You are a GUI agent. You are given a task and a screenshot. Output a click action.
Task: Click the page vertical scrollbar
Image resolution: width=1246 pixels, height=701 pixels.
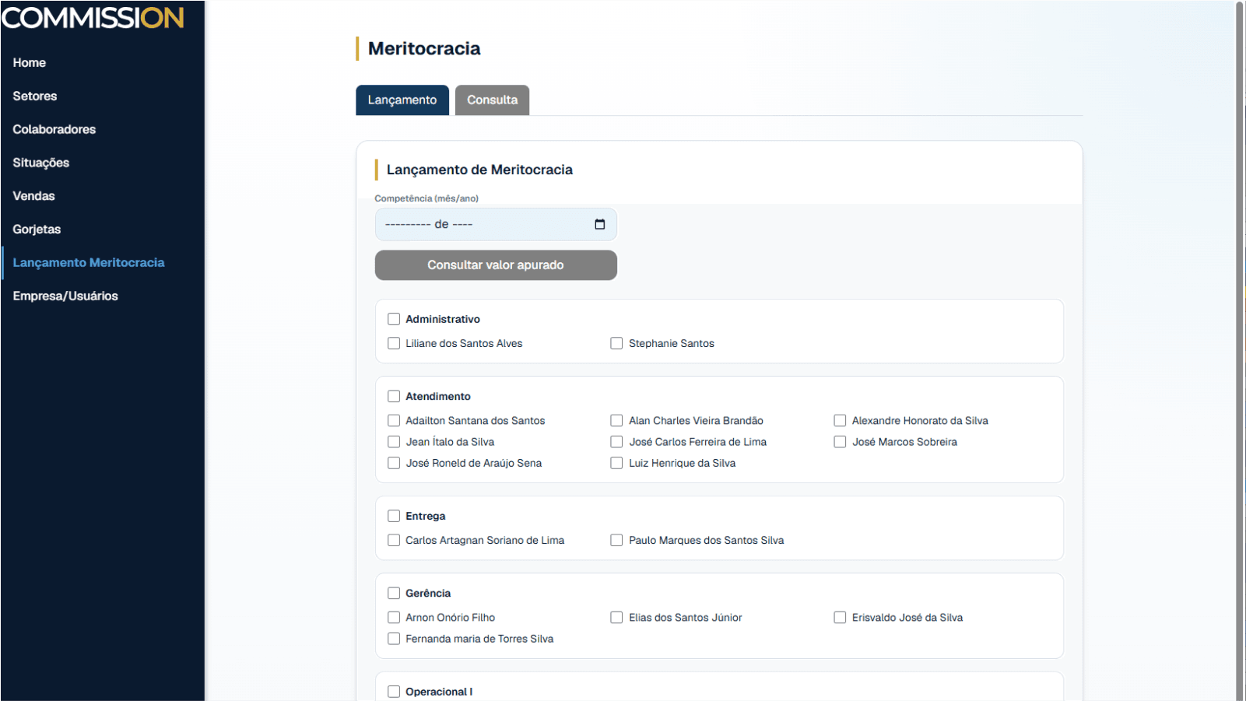coord(1240,350)
